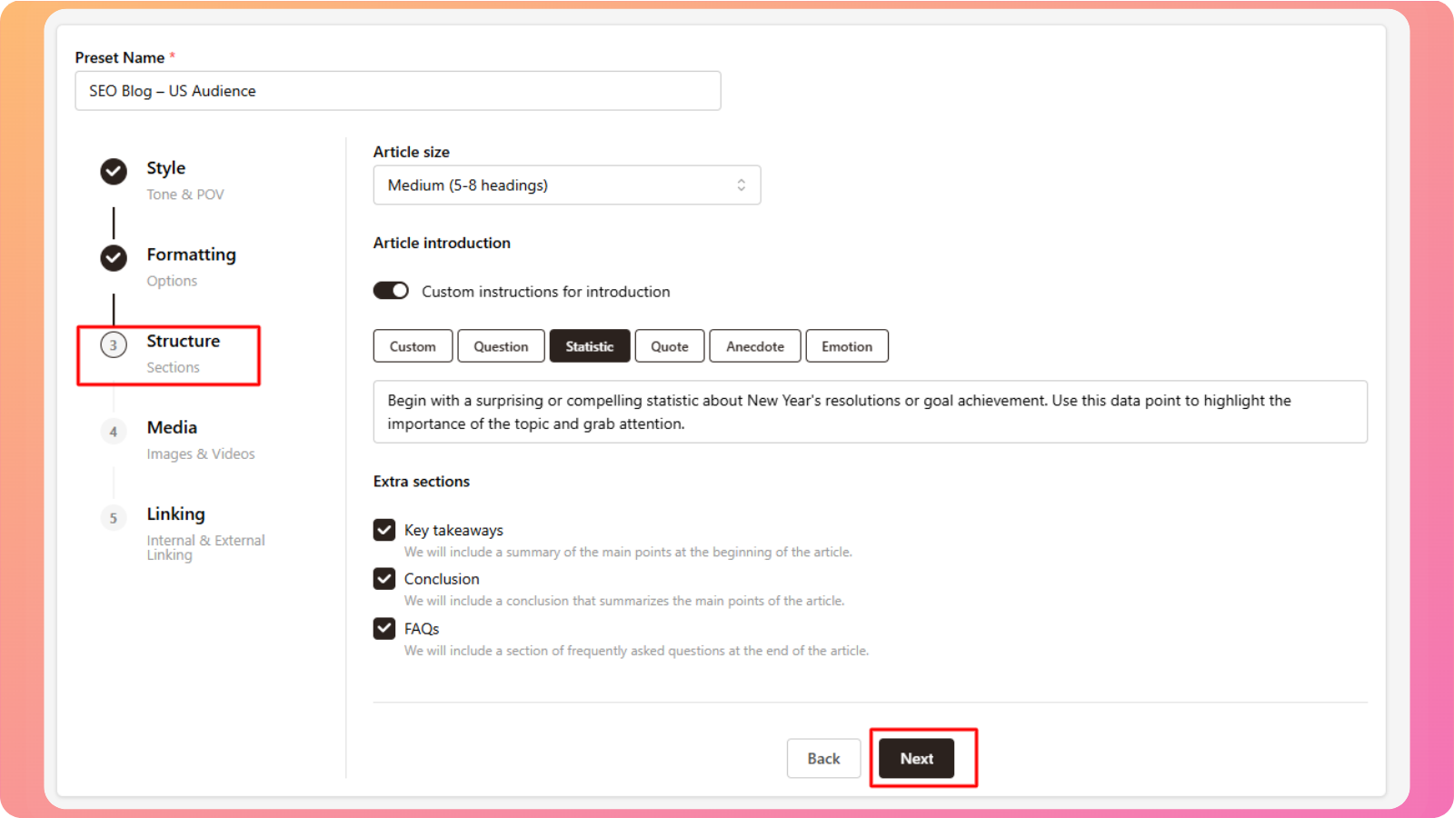Click the Formatting step checkmark icon
The image size is (1454, 818).
(114, 258)
